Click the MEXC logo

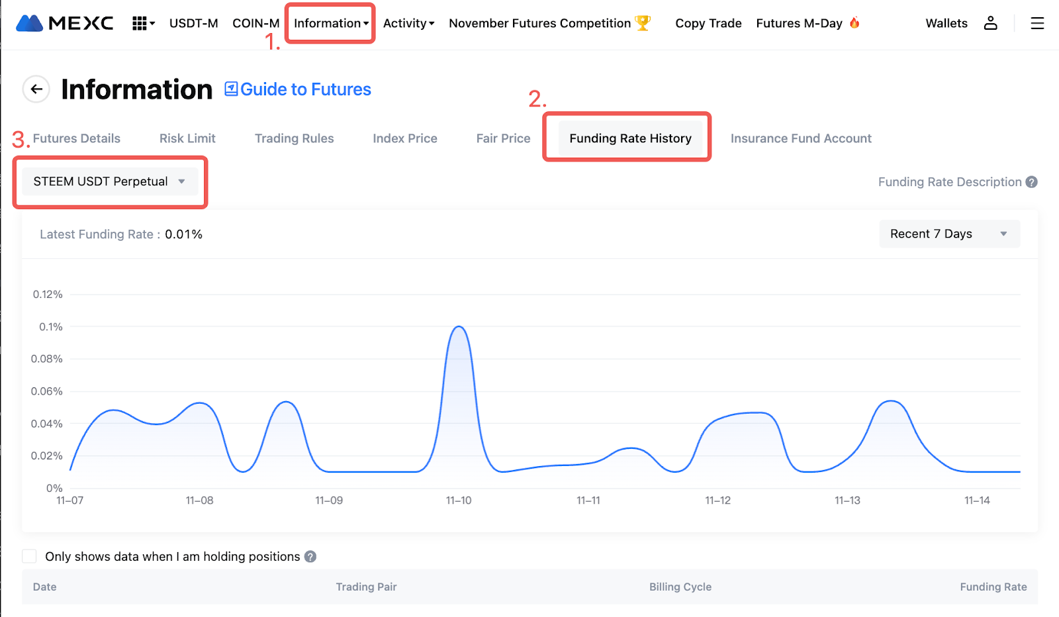point(64,23)
